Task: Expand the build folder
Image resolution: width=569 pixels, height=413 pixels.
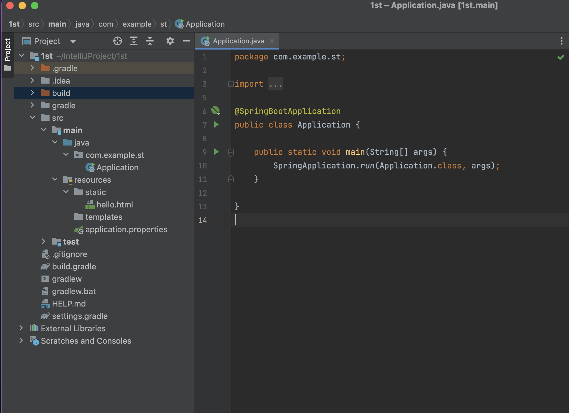Action: (32, 93)
